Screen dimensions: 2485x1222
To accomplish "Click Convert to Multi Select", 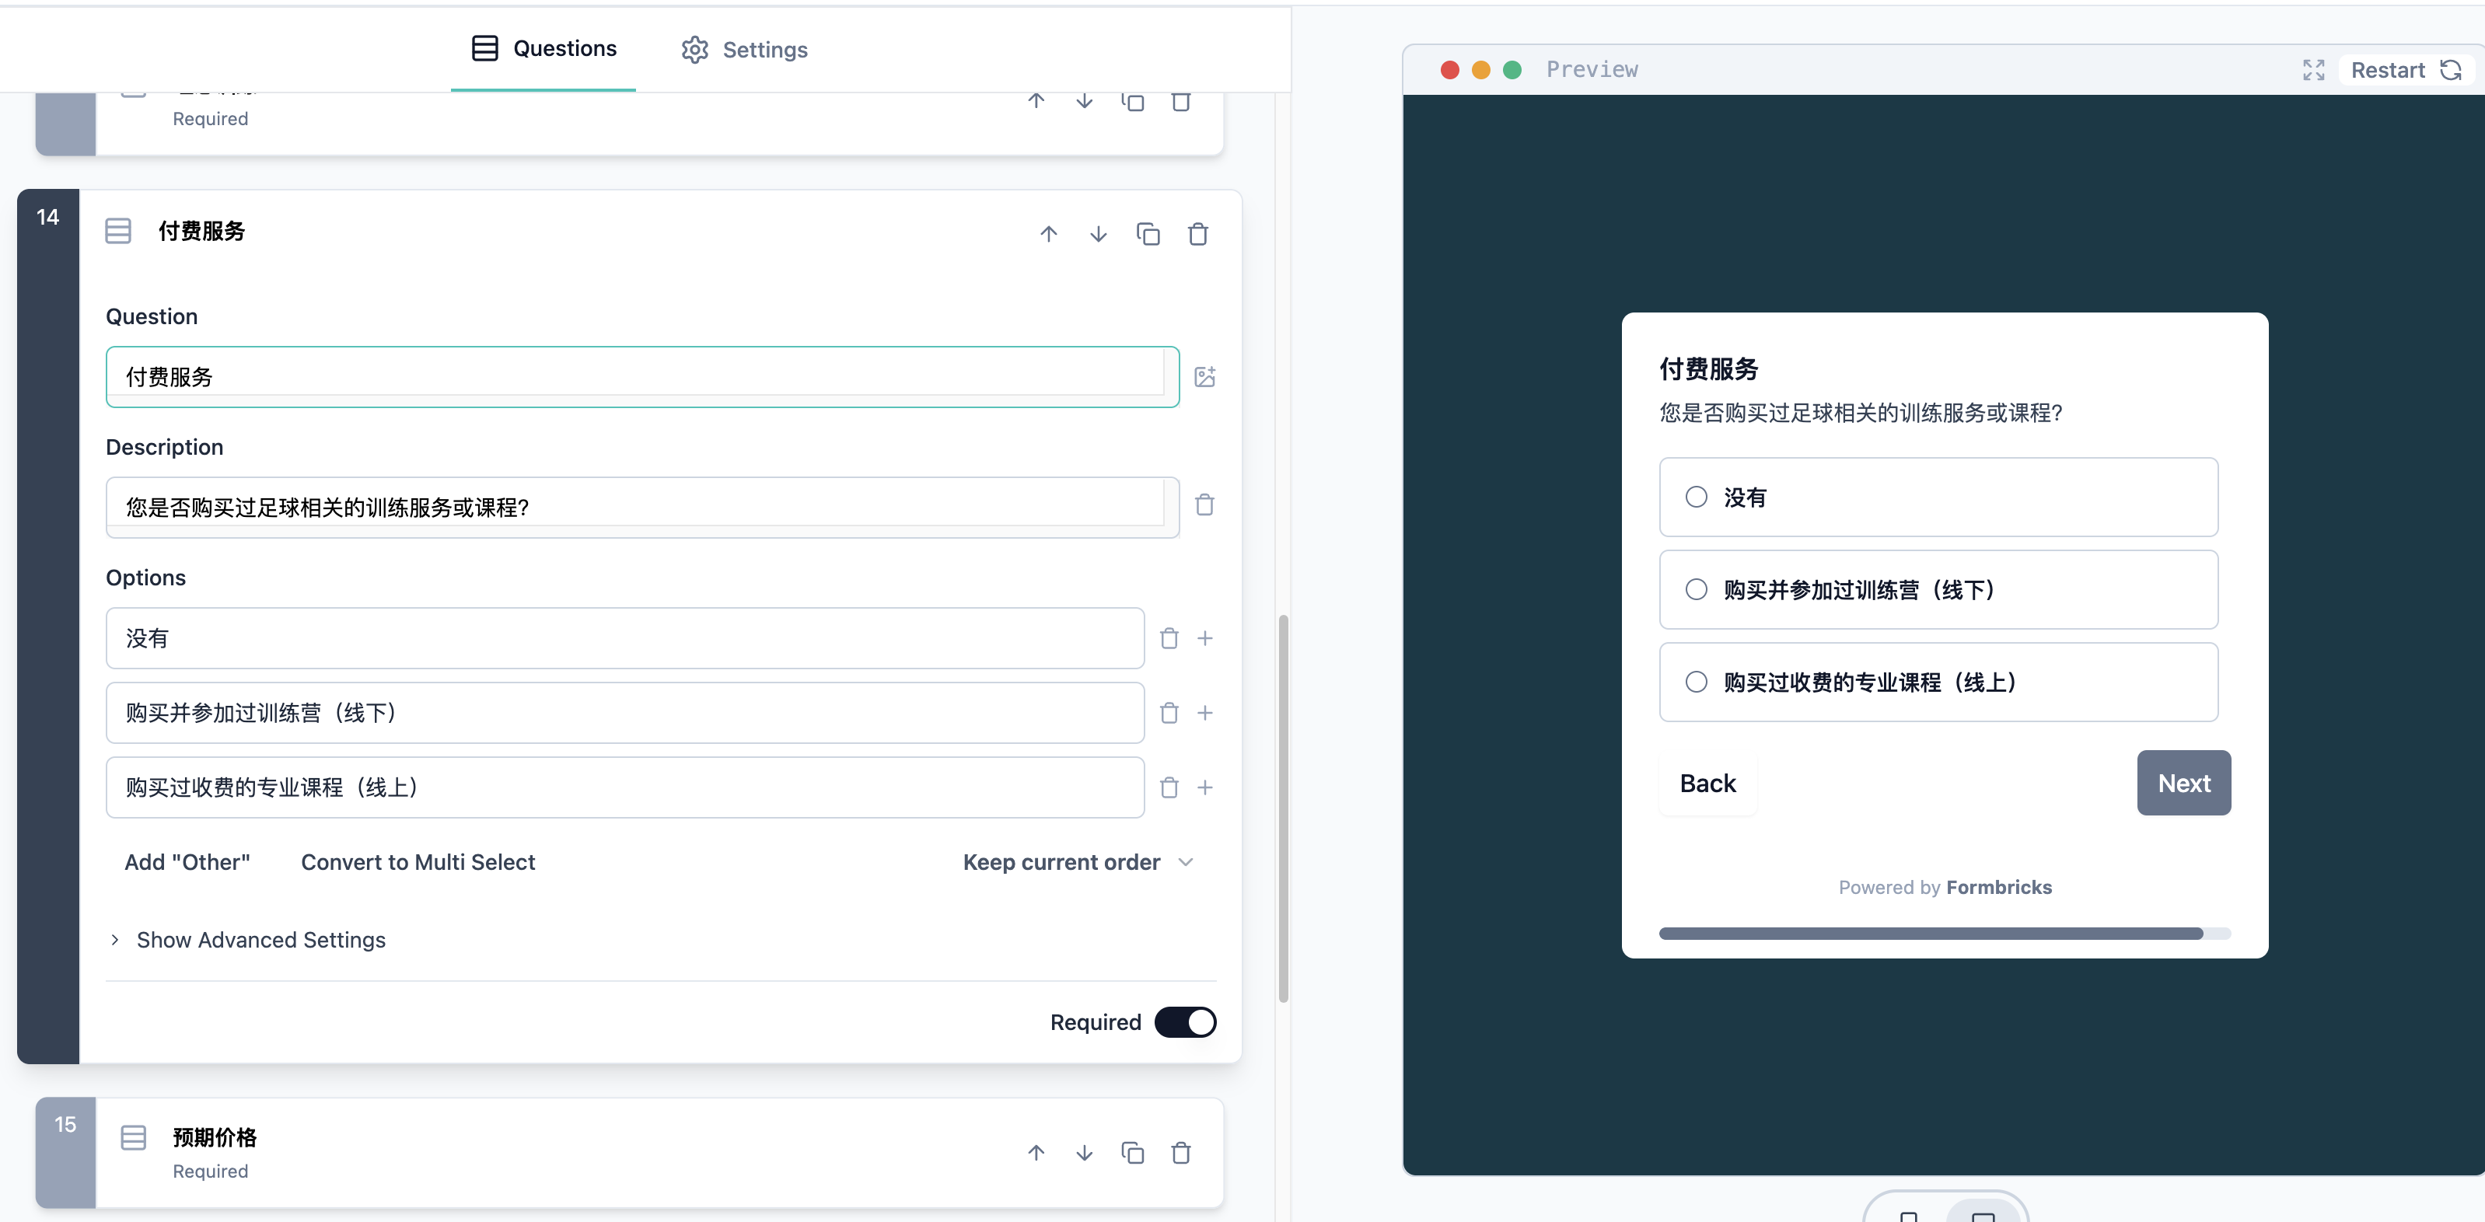I will pos(418,862).
